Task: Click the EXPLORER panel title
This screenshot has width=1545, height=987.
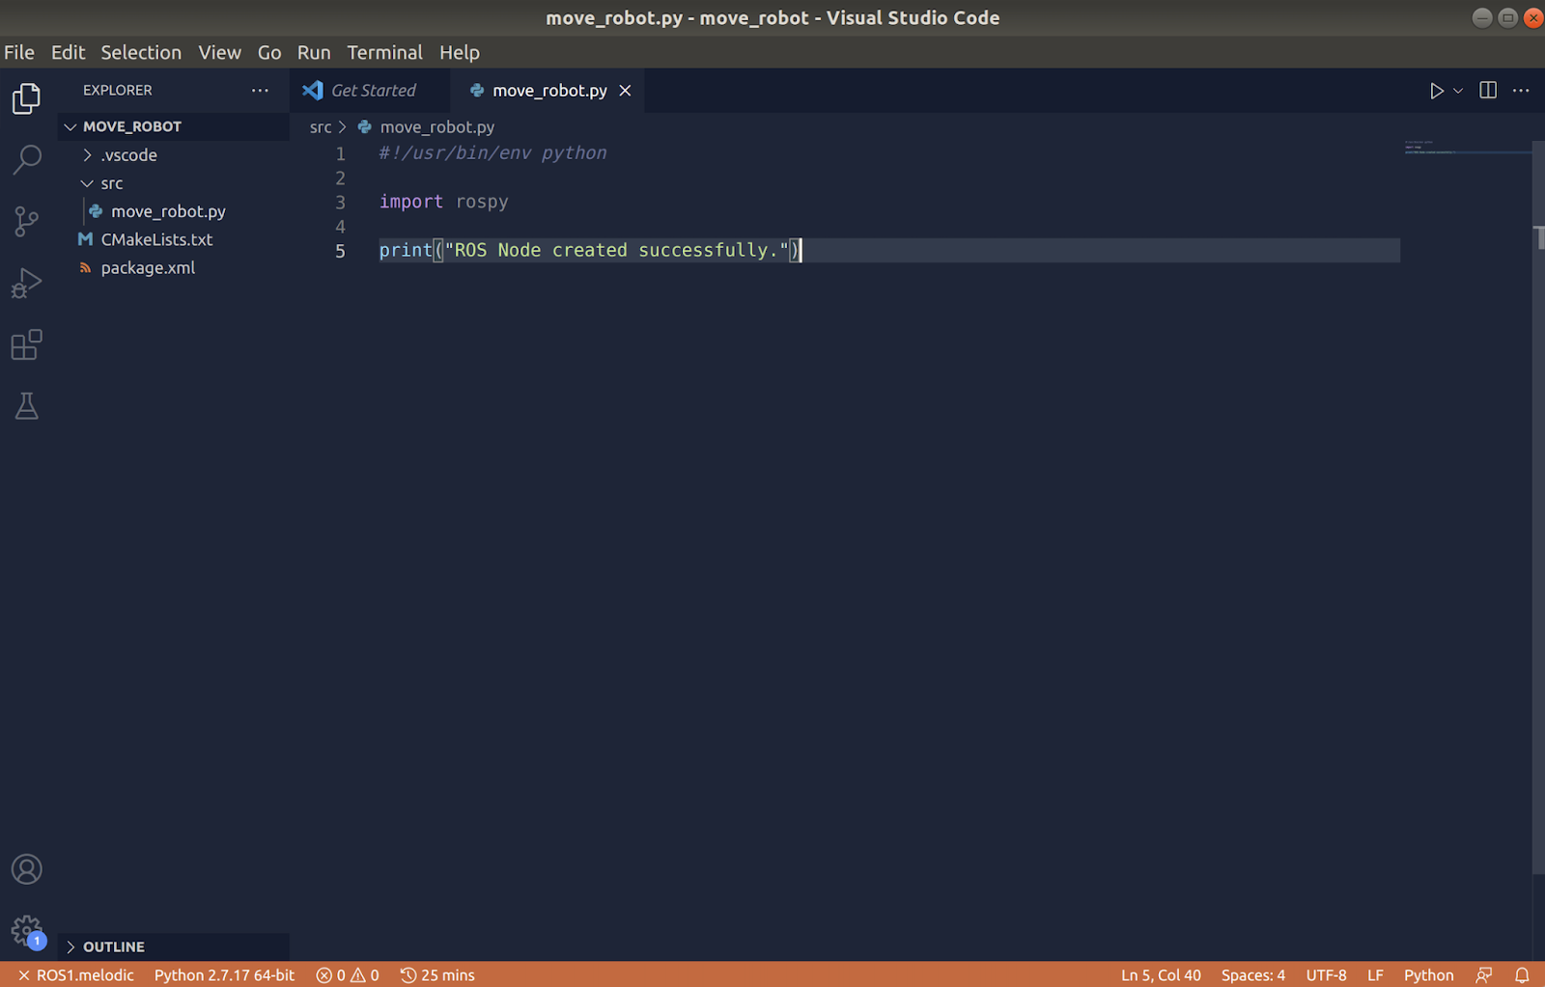Action: (x=118, y=91)
